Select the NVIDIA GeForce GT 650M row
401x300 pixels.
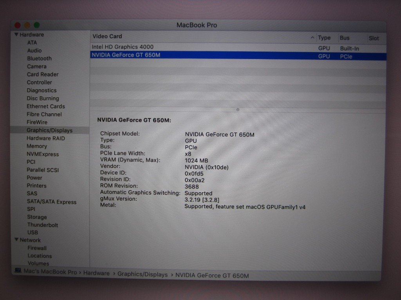coord(238,55)
